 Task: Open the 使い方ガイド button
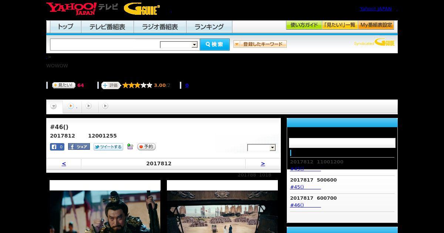[x=304, y=25]
